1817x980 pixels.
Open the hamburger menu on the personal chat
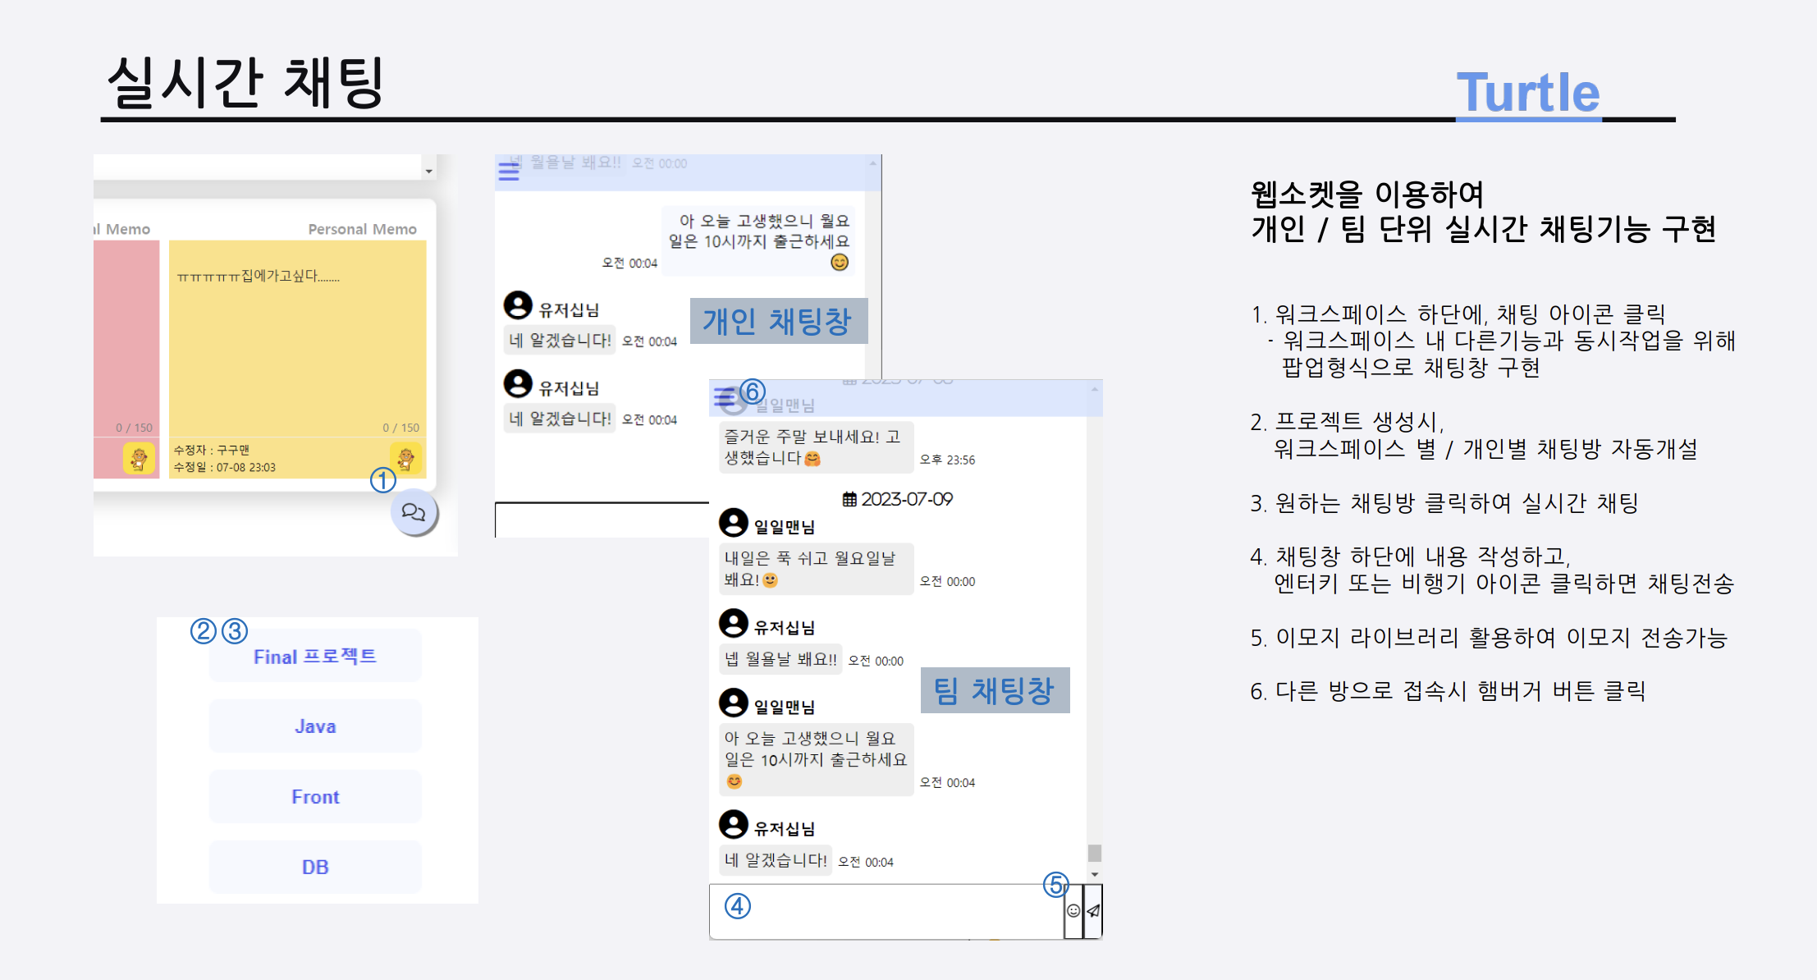coord(509,172)
